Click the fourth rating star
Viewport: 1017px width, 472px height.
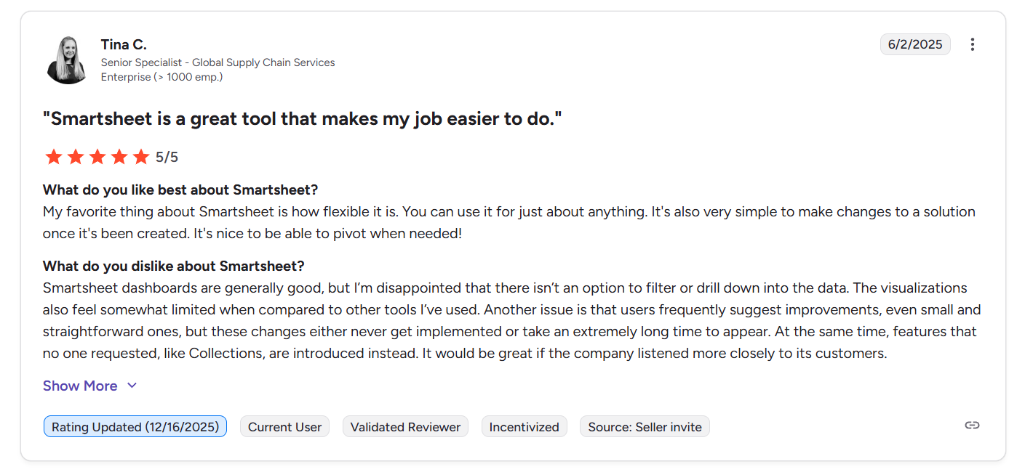click(119, 157)
